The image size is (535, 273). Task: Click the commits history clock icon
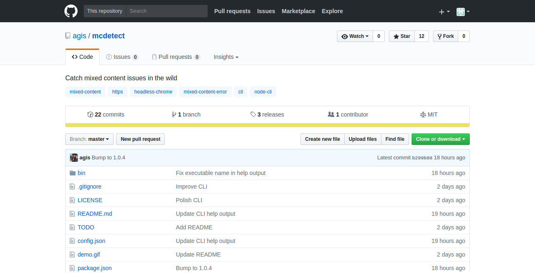pos(90,114)
